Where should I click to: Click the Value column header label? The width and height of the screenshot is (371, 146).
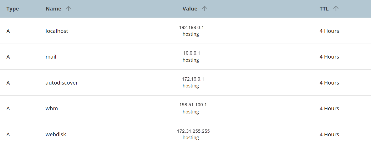point(190,9)
